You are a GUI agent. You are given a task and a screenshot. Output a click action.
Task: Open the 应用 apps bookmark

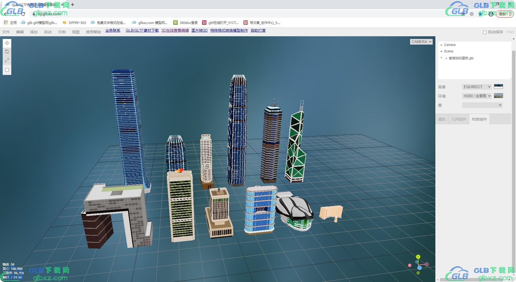point(10,23)
